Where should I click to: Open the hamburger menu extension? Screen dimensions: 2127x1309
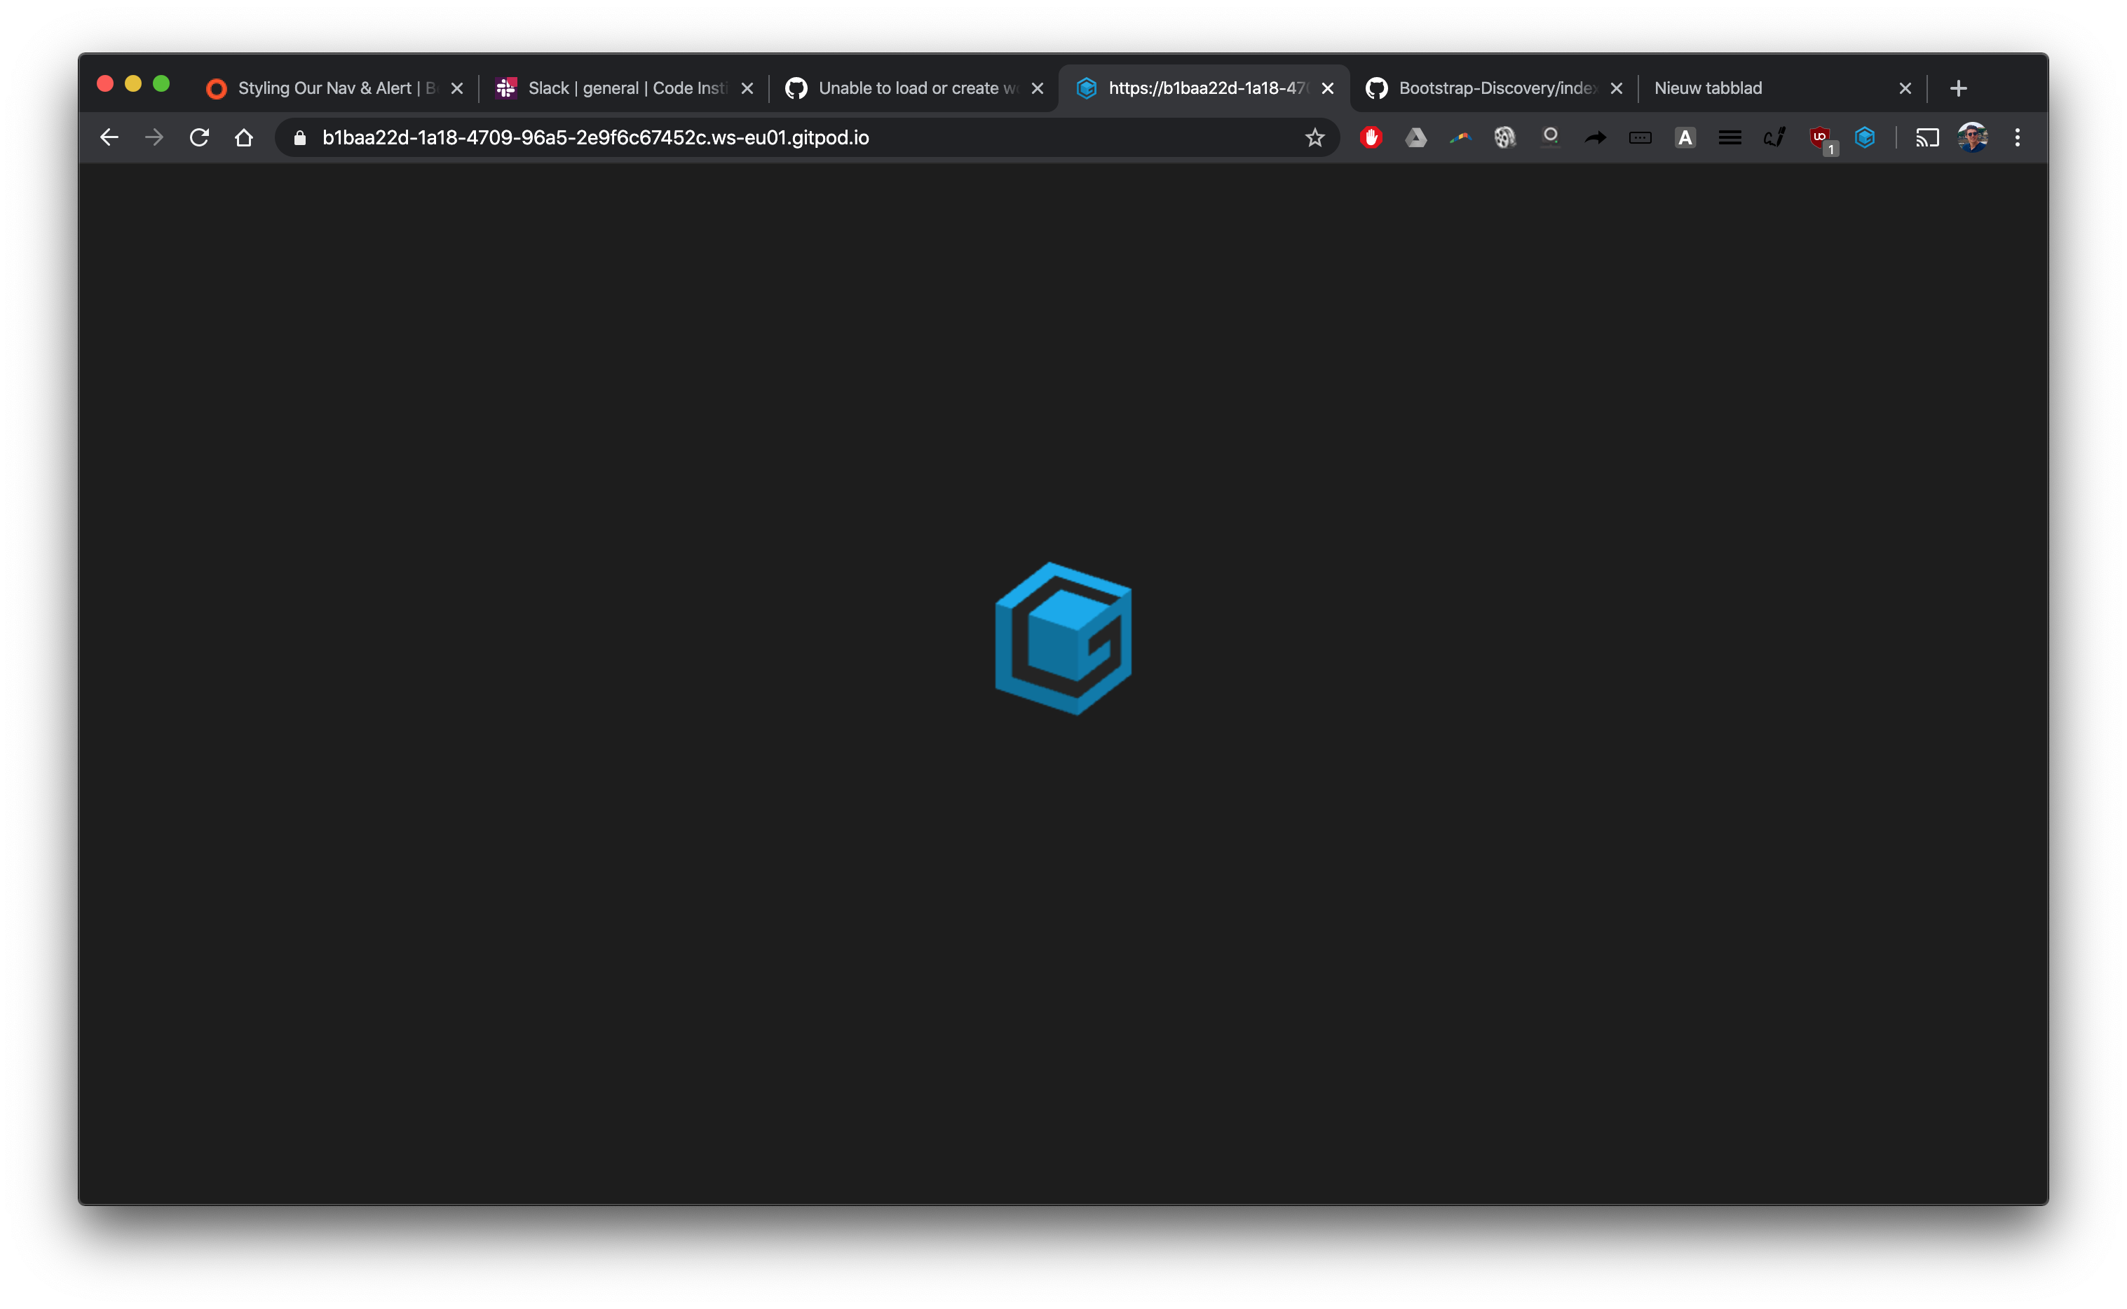1729,137
